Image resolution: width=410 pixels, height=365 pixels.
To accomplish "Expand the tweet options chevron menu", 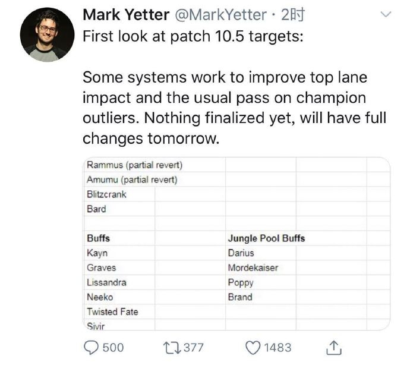I will [386, 14].
